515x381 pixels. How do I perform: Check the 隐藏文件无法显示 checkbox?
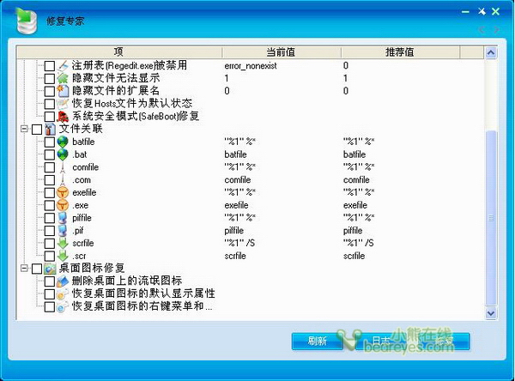pyautogui.click(x=50, y=78)
